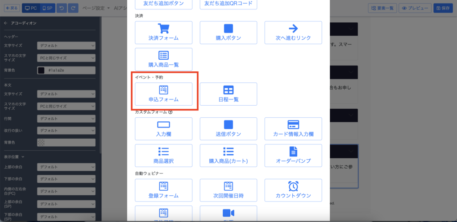Add 購入商品一覧 list icon element
The width and height of the screenshot is (457, 222).
click(163, 59)
